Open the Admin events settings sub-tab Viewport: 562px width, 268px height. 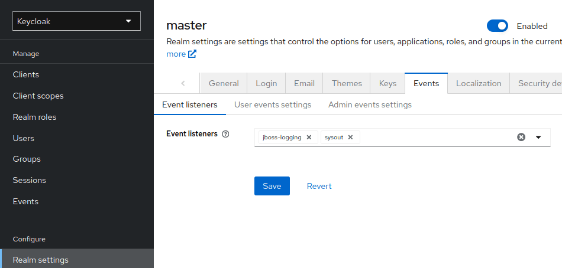pyautogui.click(x=370, y=105)
